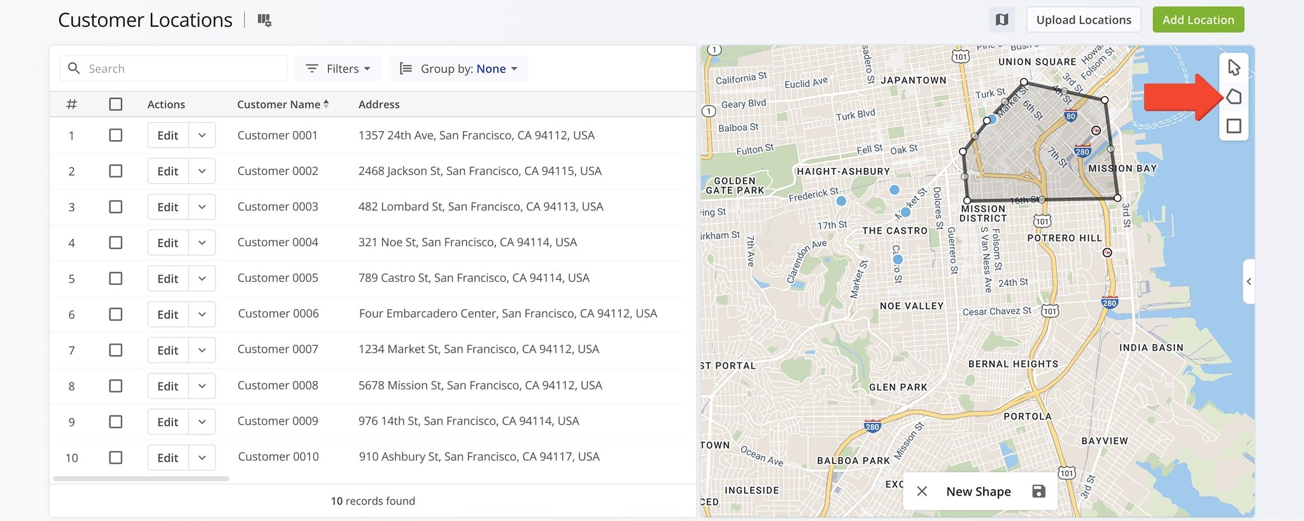Select the pointer cursor tool on the map

click(1233, 67)
